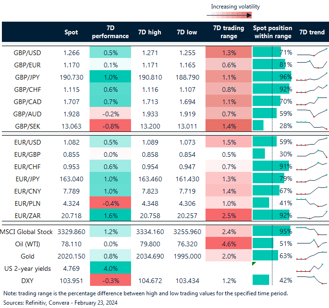The width and height of the screenshot is (329, 308).
Task: Click the 7D performance column header
Action: pyautogui.click(x=110, y=32)
